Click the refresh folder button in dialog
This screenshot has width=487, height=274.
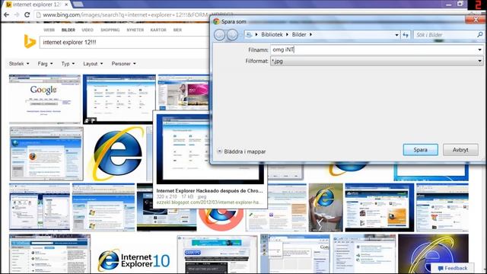[x=406, y=35]
